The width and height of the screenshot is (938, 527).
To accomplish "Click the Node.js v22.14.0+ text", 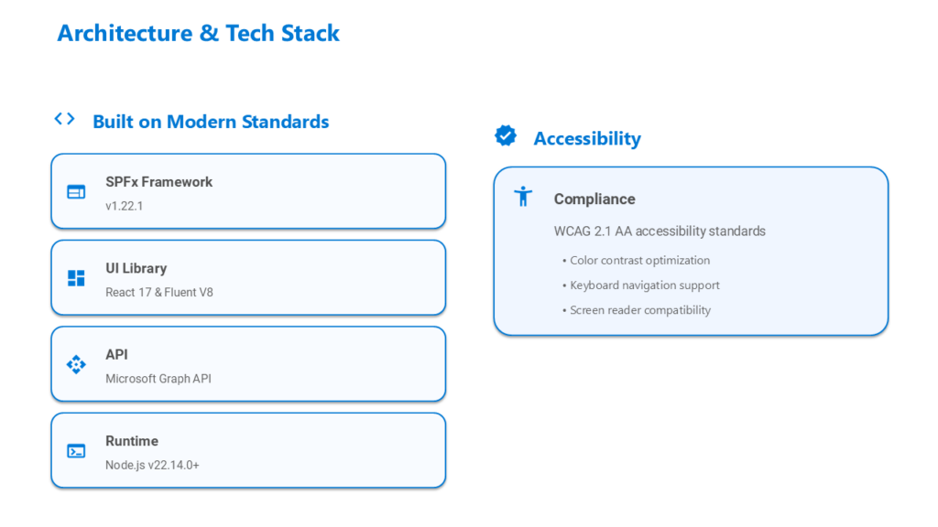I will pos(152,465).
